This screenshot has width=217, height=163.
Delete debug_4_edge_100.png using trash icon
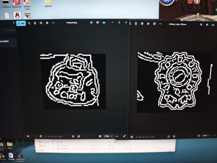pyautogui.click(x=136, y=24)
